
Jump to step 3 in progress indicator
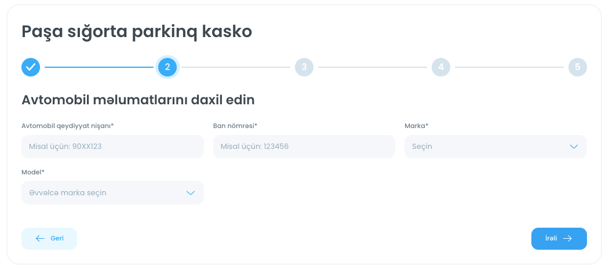tap(304, 67)
